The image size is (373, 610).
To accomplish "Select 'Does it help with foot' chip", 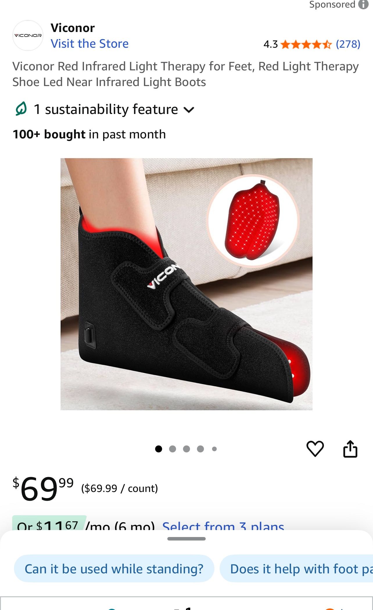I will 296,569.
